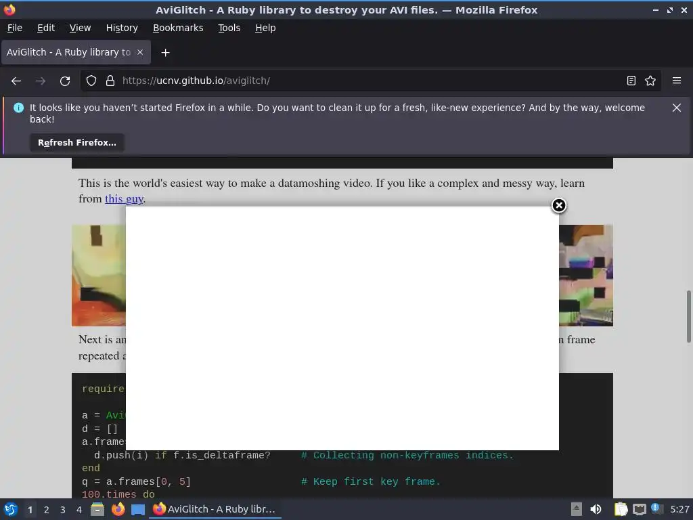Screen dimensions: 693x520
Task: Click the 5:27 taskbar clock
Action: pyautogui.click(x=679, y=509)
